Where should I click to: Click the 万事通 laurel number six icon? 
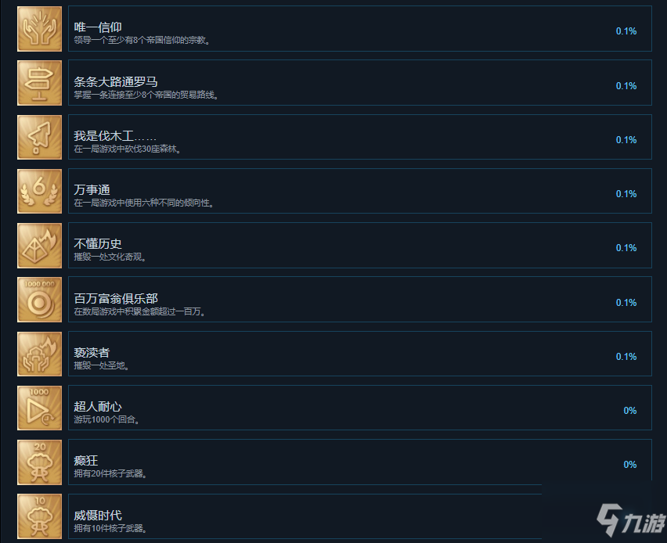pos(40,192)
